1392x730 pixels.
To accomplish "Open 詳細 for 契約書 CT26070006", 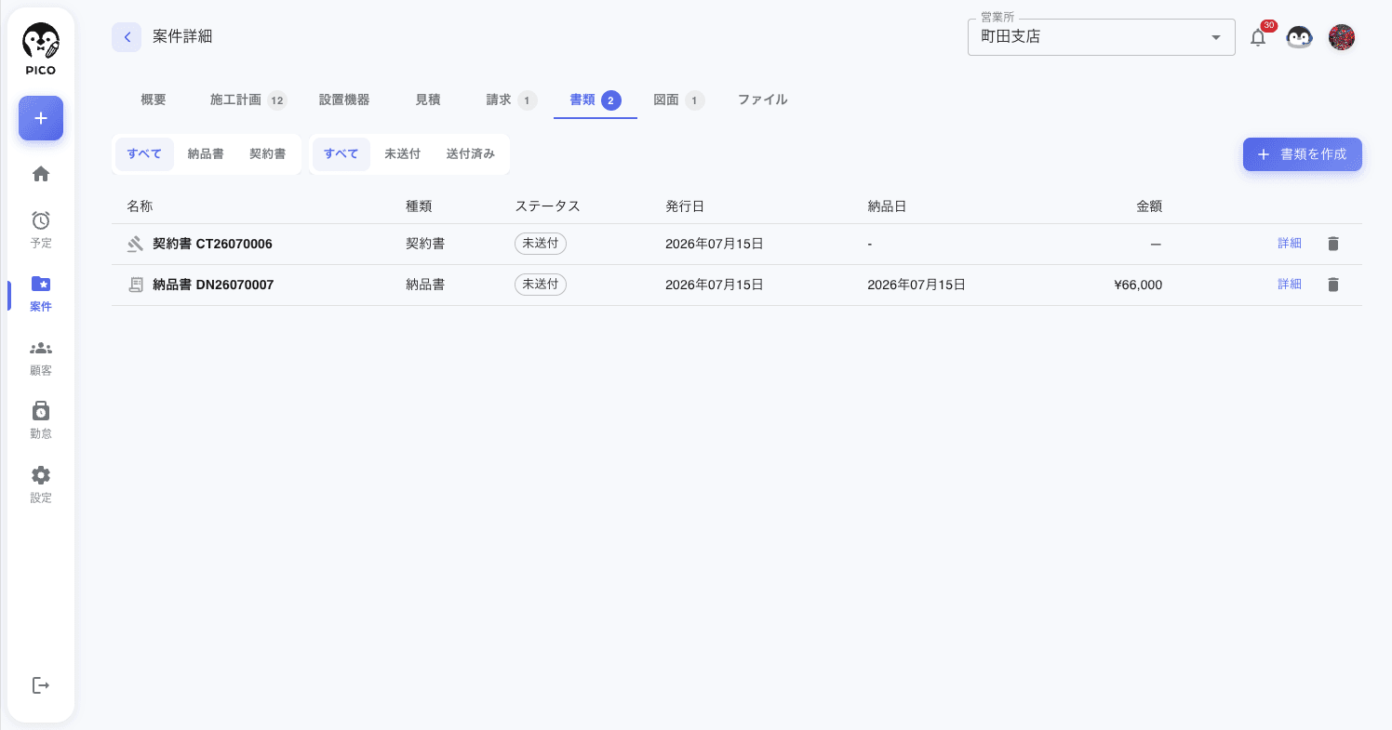I will click(1290, 244).
